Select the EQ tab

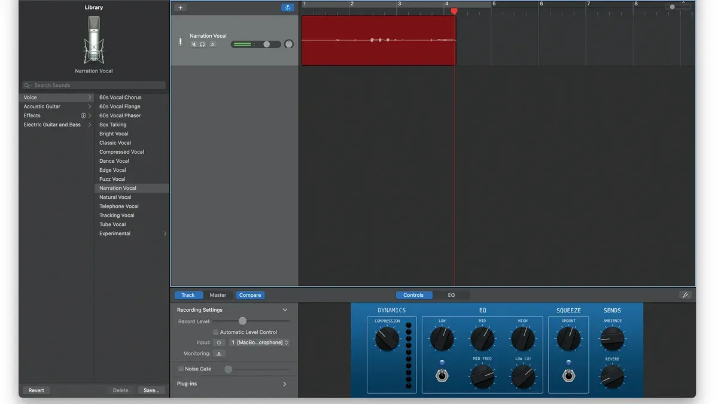pyautogui.click(x=451, y=295)
